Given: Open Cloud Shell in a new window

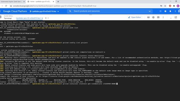Looking at the screenshot, I should pyautogui.click(x=175, y=17).
